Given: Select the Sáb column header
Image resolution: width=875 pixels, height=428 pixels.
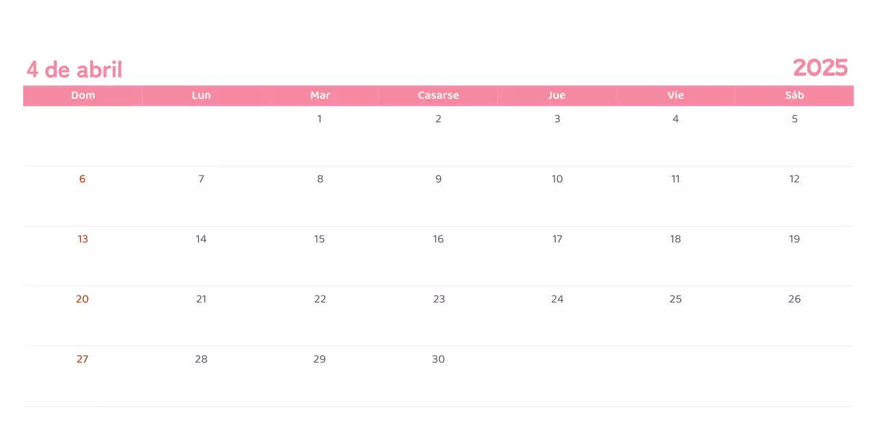Looking at the screenshot, I should pyautogui.click(x=794, y=96).
